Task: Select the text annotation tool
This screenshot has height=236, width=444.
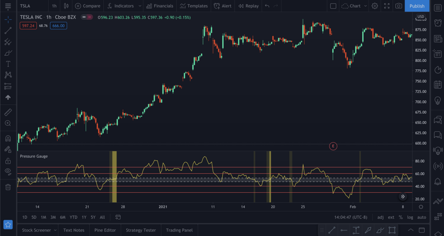Action: click(x=8, y=64)
